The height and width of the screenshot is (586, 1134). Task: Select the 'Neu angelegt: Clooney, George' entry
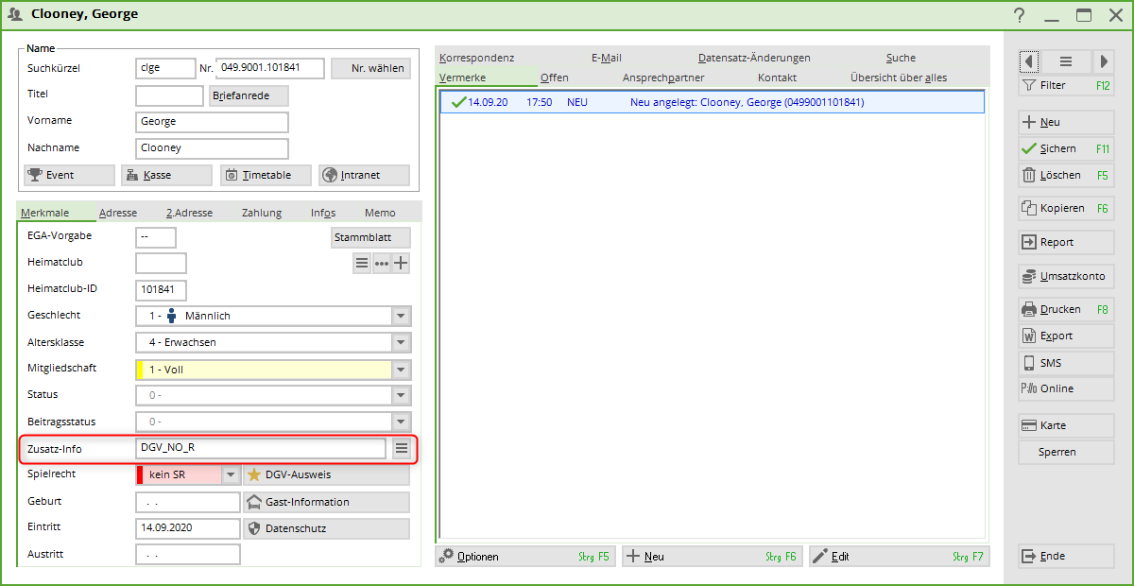pos(713,102)
